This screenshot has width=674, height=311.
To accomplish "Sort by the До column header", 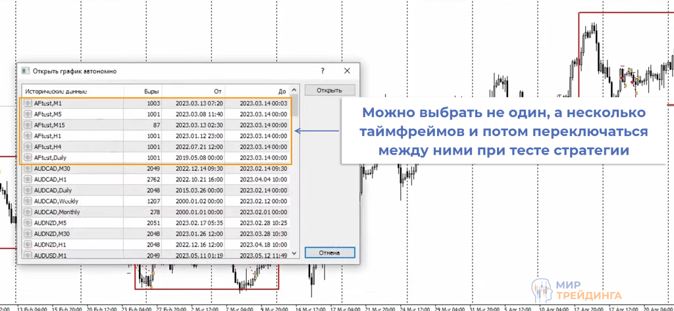I will [257, 91].
